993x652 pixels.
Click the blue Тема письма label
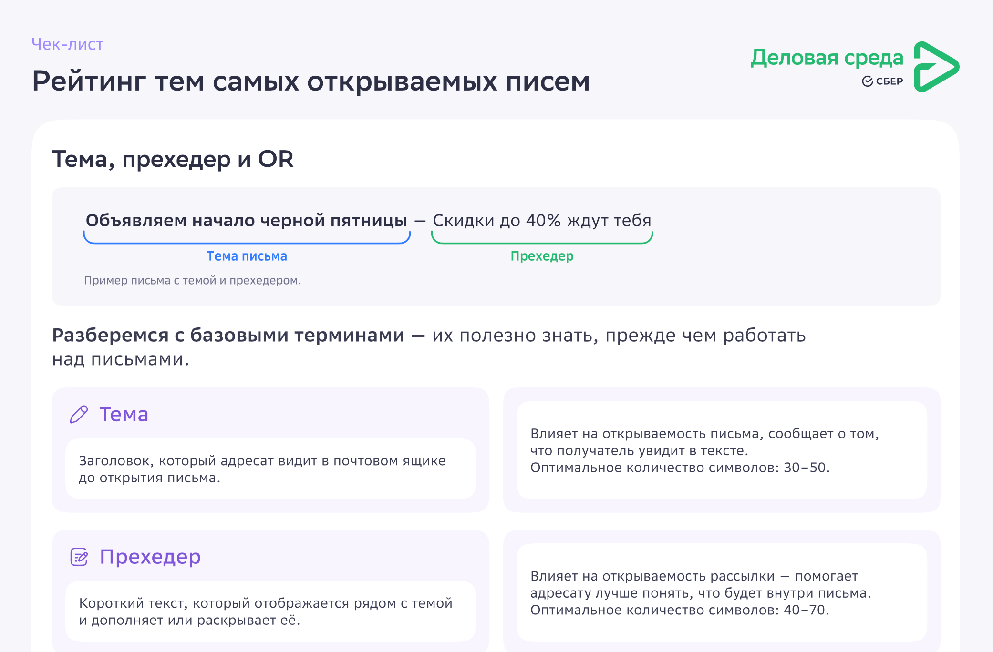tap(247, 256)
